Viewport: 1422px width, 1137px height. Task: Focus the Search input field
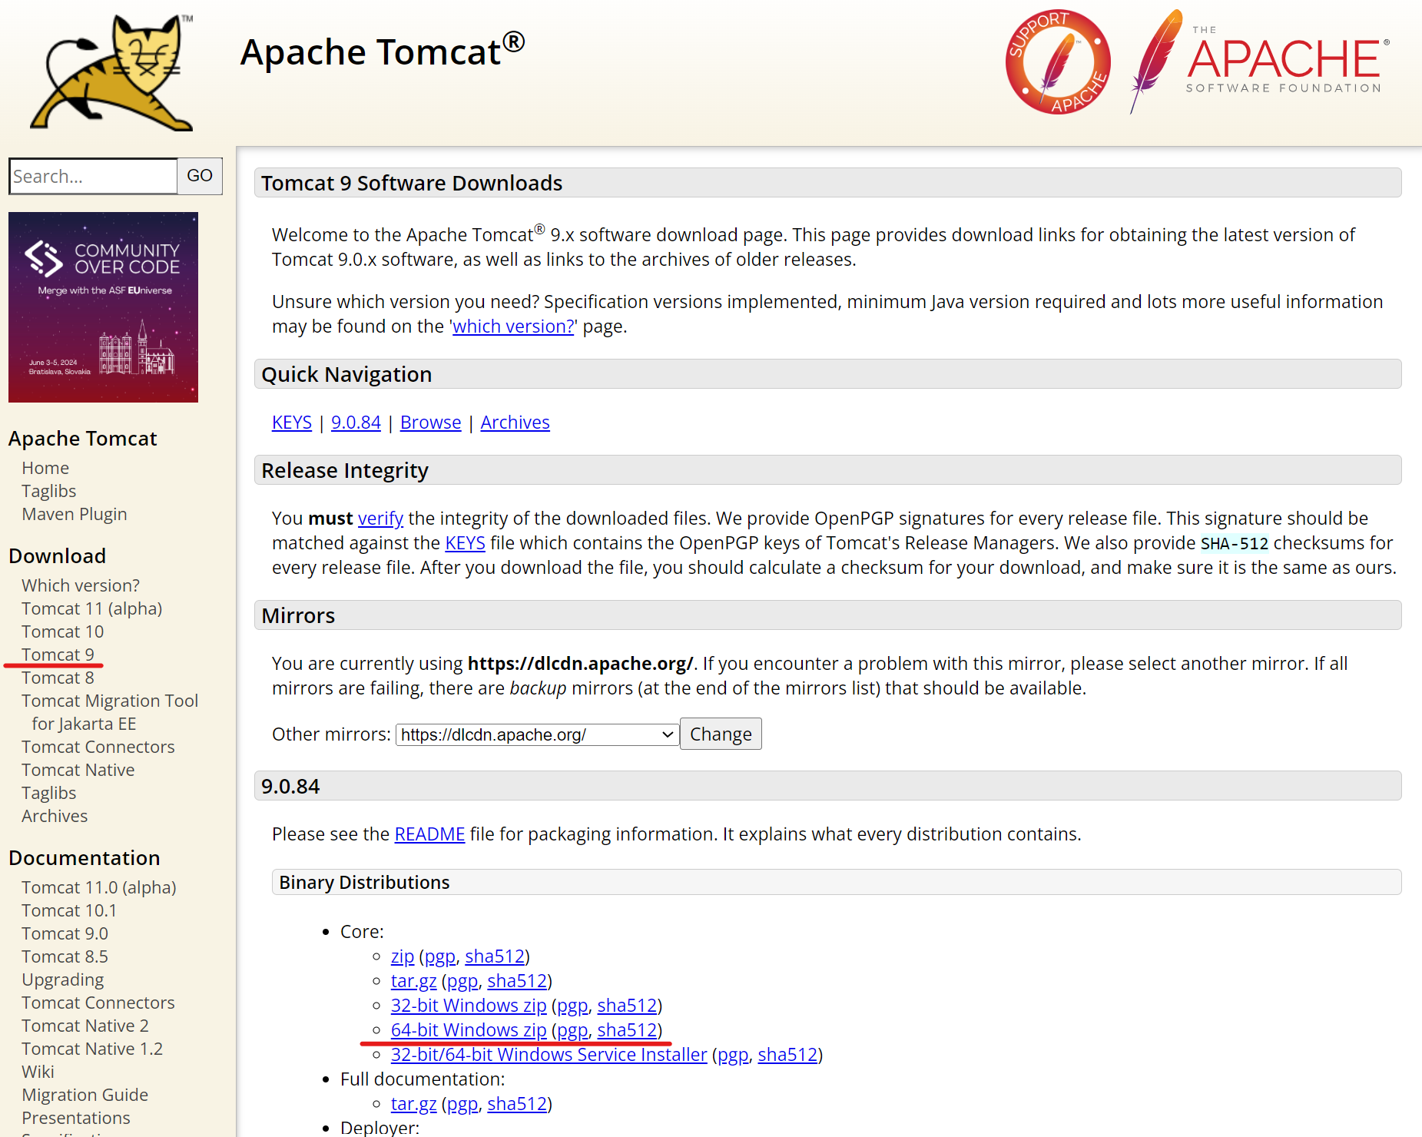[x=93, y=176]
